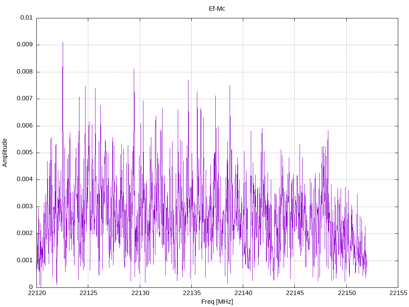Click the y-axis value 0.01
The image size is (409, 307).
[26, 18]
